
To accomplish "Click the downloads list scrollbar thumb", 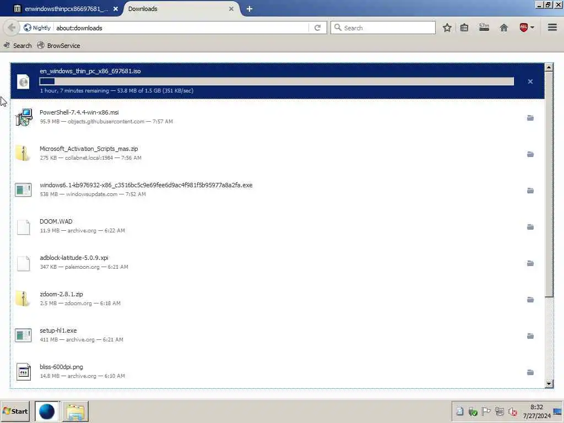I will [x=549, y=184].
